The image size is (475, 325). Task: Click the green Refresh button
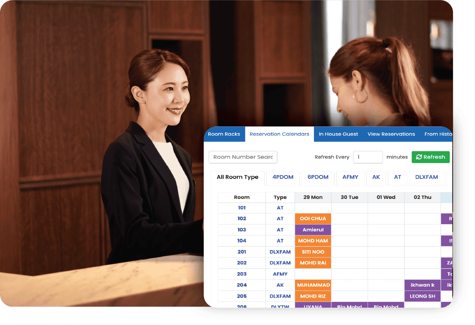(430, 157)
